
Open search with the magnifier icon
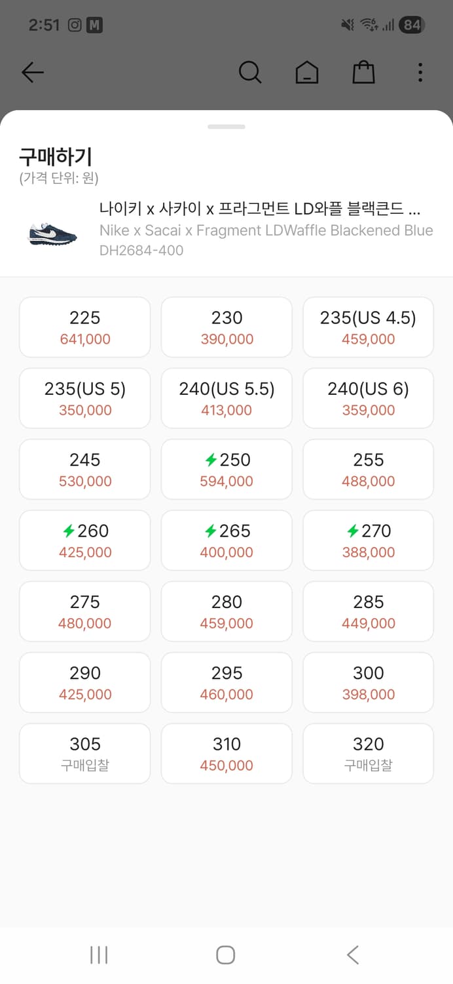pyautogui.click(x=250, y=72)
